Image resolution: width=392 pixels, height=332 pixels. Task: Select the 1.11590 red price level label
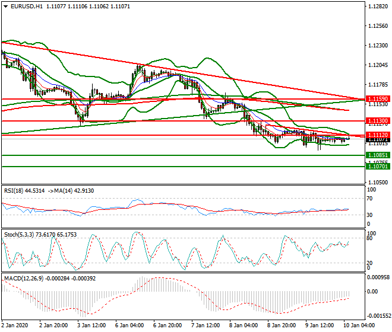[378, 99]
